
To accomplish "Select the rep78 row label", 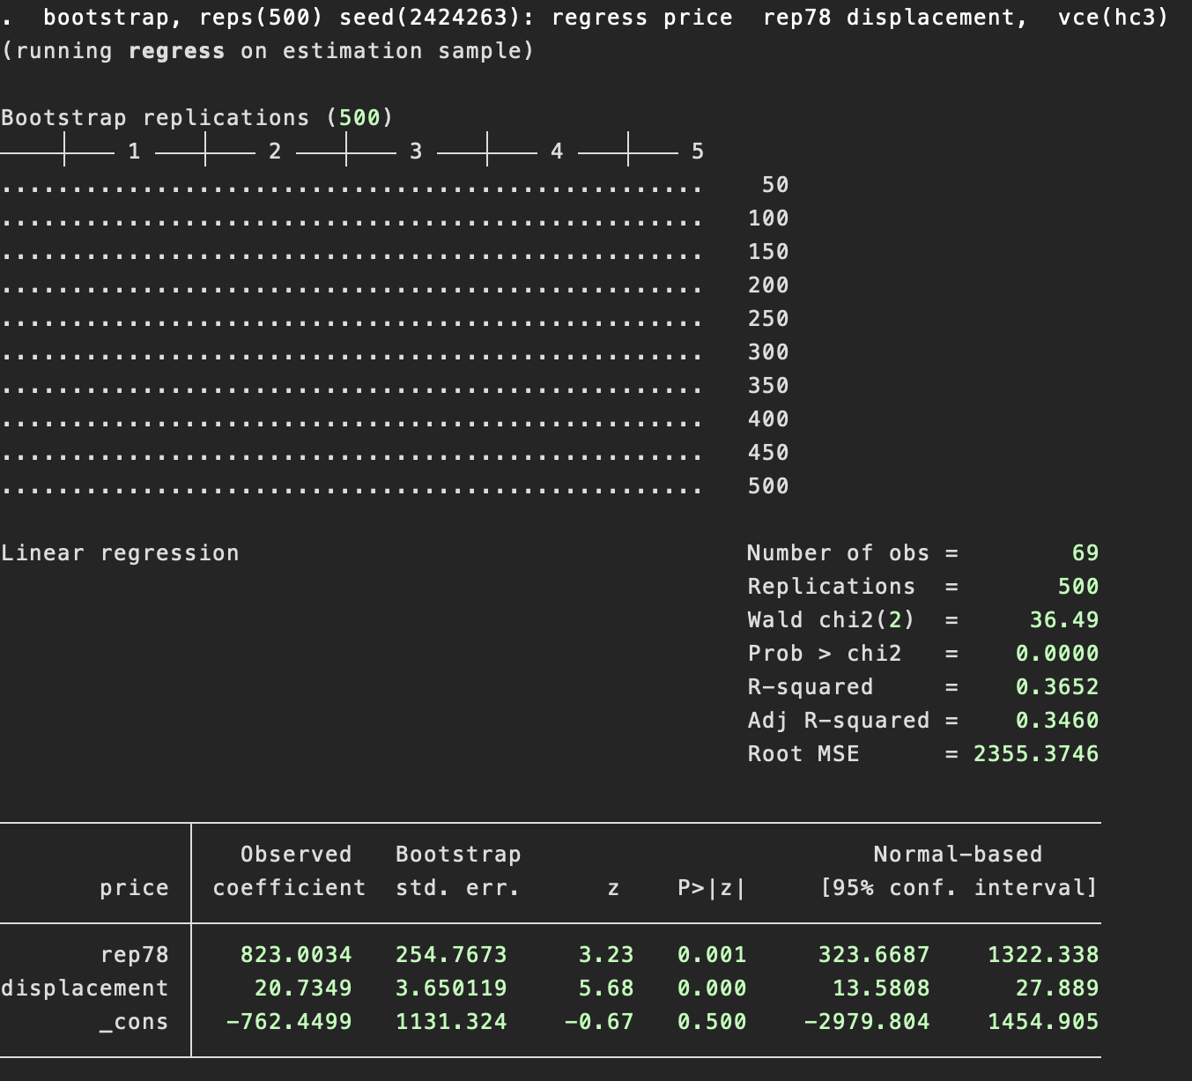I will 134,955.
